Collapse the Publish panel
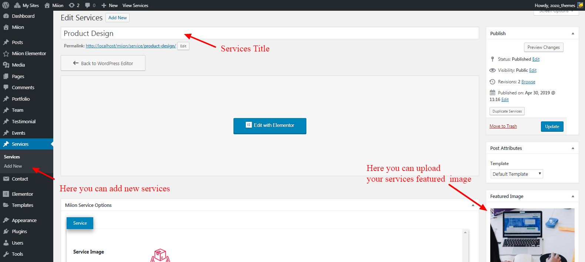585x262 pixels. (573, 33)
